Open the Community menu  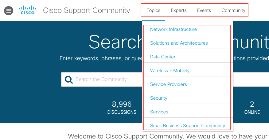(233, 10)
